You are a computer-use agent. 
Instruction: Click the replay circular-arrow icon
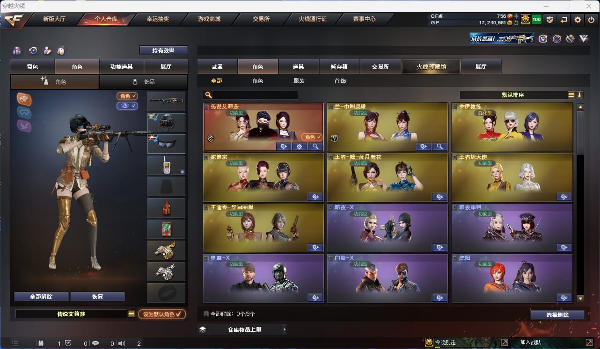(x=33, y=50)
